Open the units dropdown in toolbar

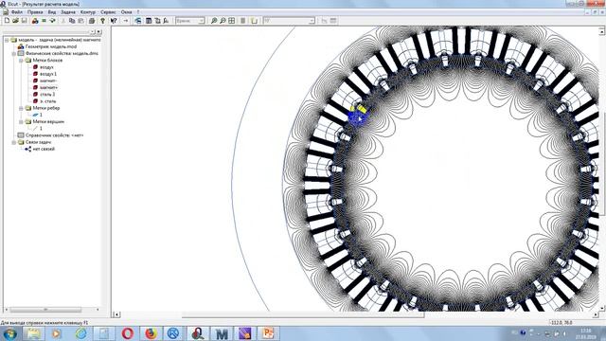[x=202, y=21]
